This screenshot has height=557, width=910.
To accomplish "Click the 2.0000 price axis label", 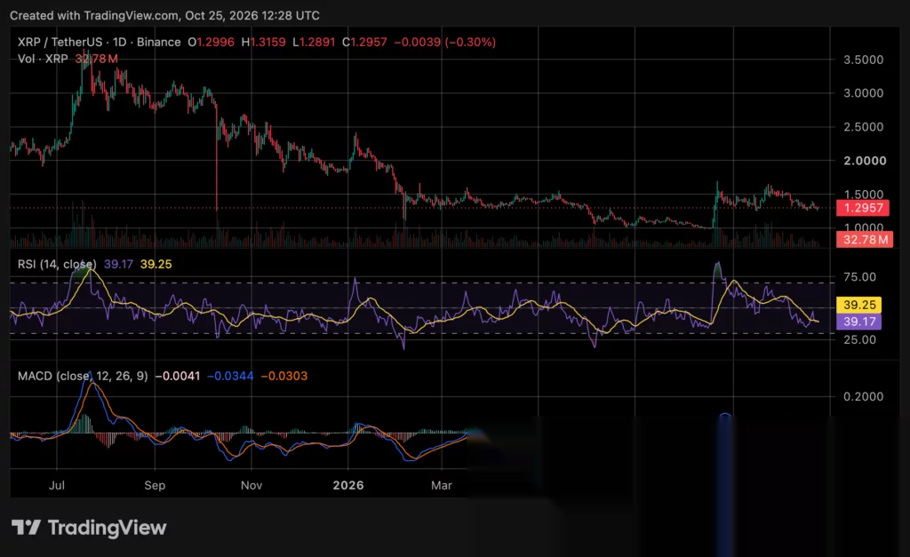I will pos(865,161).
